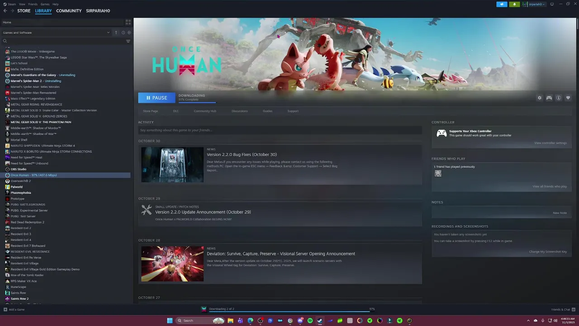Open the Version 2.2.0 Bug Fixes thumbnail
The image size is (579, 326).
[172, 165]
